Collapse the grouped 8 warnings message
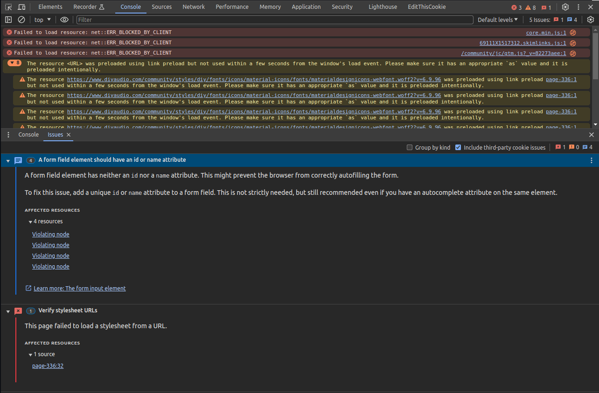 pyautogui.click(x=15, y=63)
